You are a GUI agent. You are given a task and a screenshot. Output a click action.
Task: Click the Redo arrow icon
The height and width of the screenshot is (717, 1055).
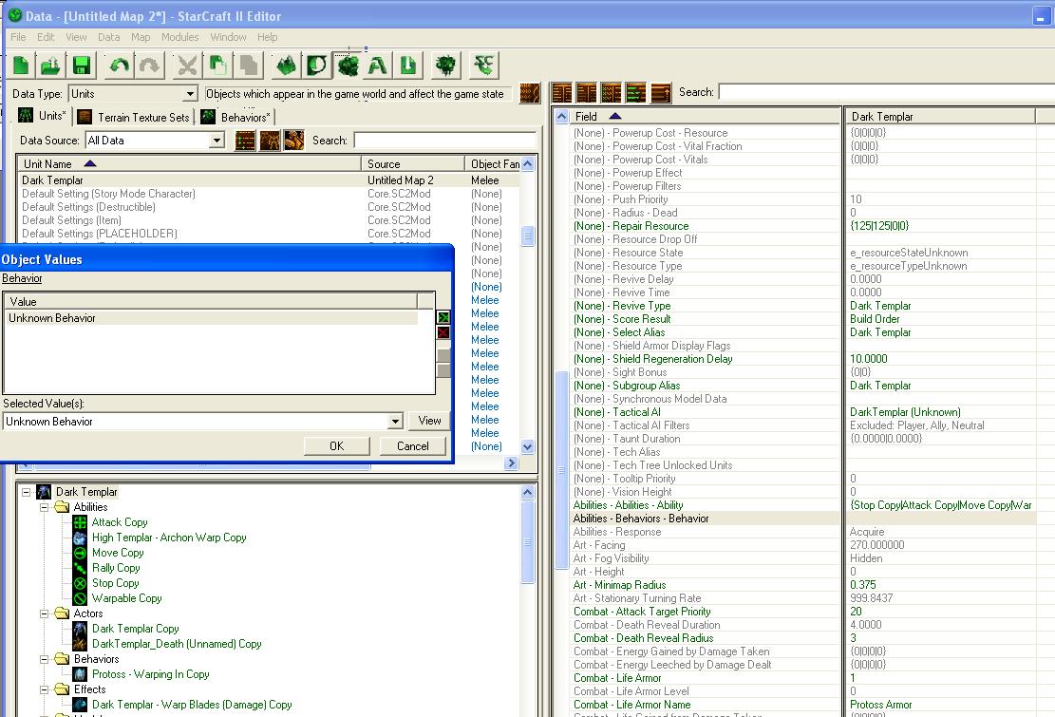pyautogui.click(x=149, y=66)
